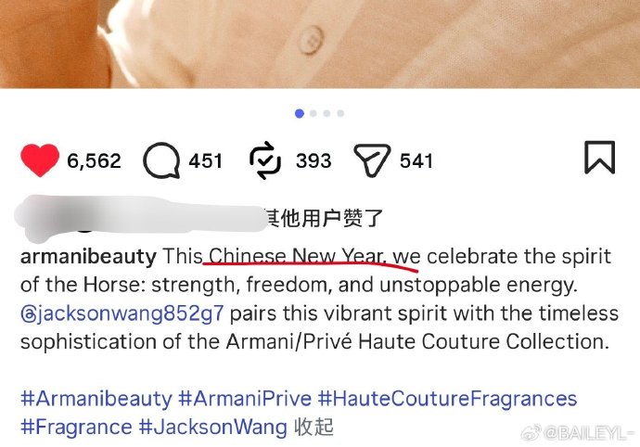Share post with paper plane icon

click(371, 160)
